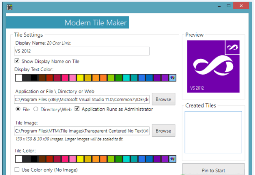Select the File radio button
Screen dimensions: 255x175
coord(18,109)
